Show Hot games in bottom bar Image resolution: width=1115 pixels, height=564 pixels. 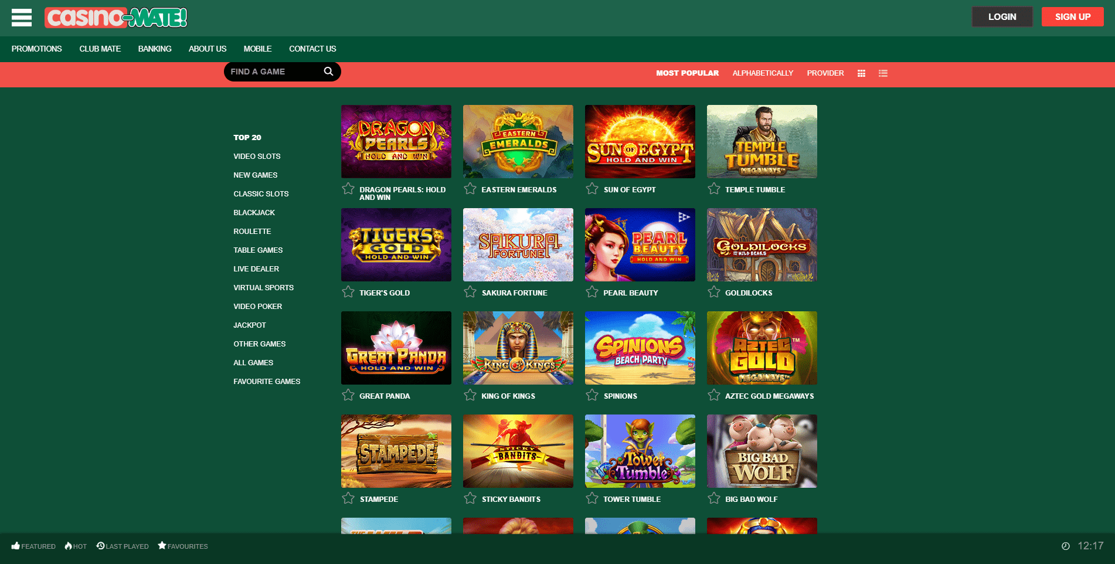point(76,546)
